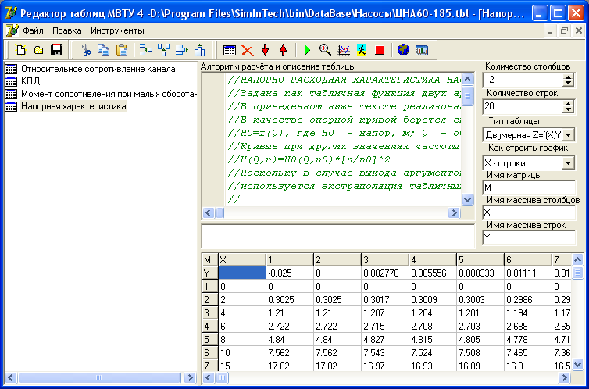Open the magnifier zoom tool

click(x=326, y=50)
